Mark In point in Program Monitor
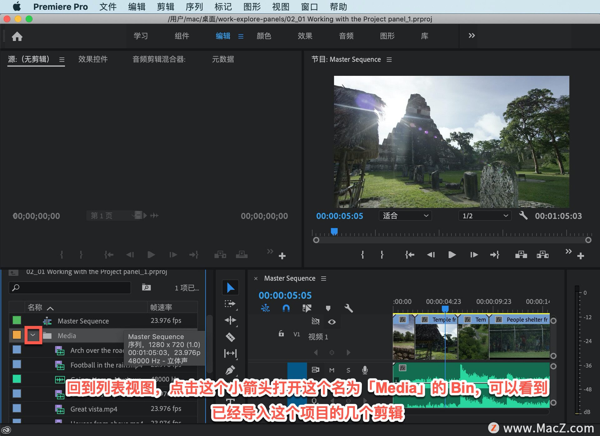The height and width of the screenshot is (436, 600). 362,255
